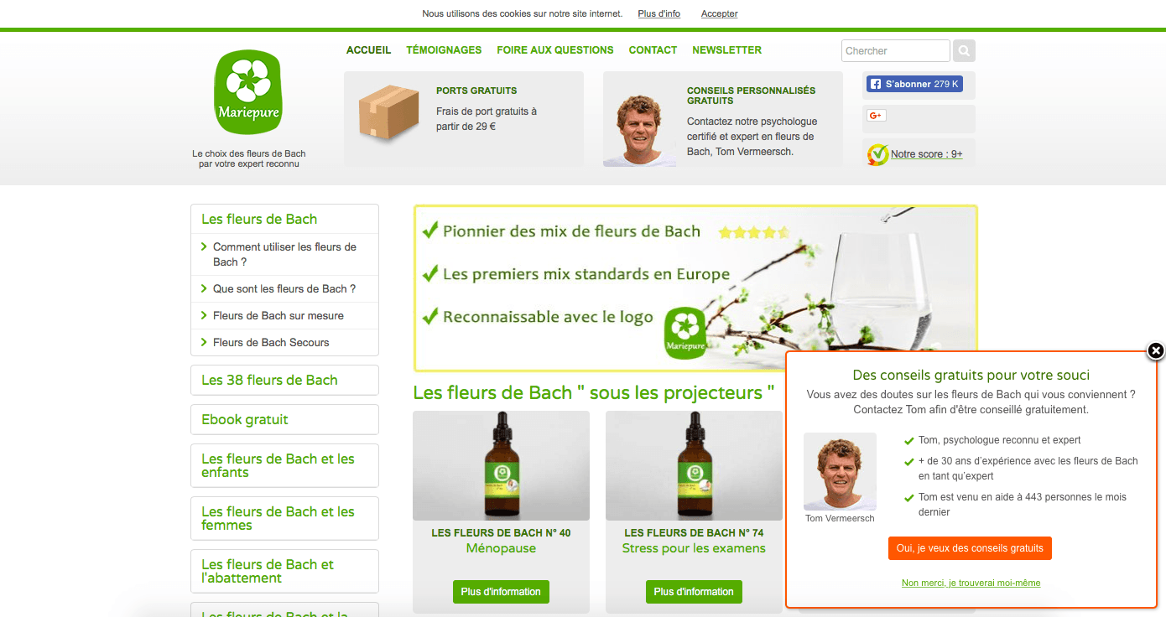Click Non merci, je trouverai moi-même link
The height and width of the screenshot is (617, 1166).
tap(971, 583)
